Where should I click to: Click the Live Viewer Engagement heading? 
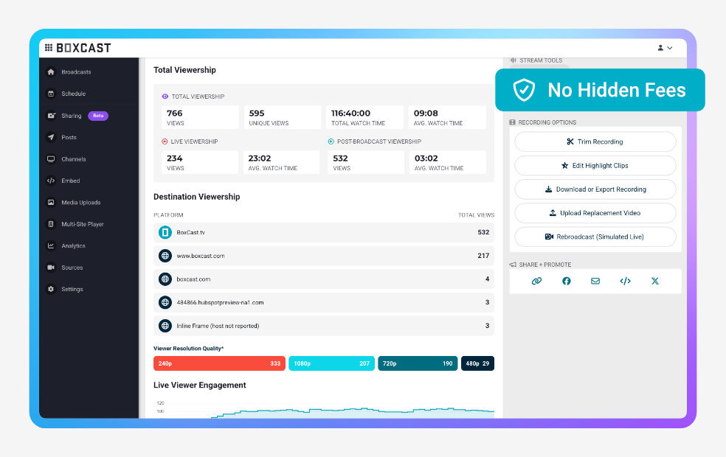tap(199, 386)
